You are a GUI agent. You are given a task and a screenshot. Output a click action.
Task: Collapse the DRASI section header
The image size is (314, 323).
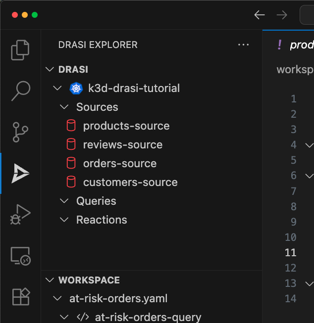tap(73, 70)
